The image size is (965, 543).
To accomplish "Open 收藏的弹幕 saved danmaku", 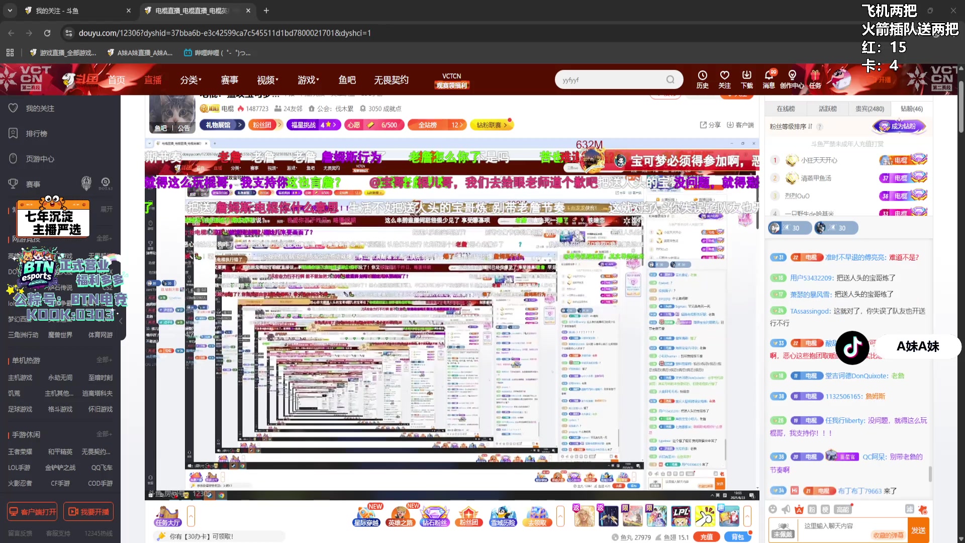I will 888,535.
